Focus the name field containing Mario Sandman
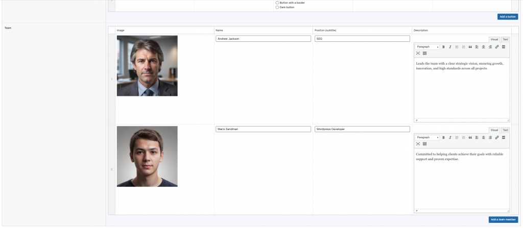 click(x=263, y=129)
